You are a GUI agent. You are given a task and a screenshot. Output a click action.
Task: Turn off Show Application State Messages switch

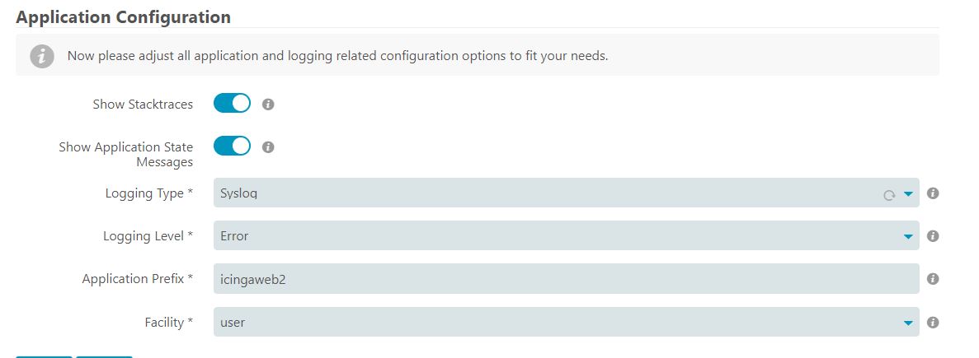[232, 146]
